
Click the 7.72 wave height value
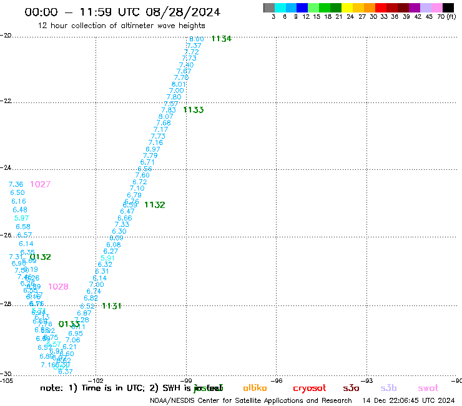click(x=191, y=52)
